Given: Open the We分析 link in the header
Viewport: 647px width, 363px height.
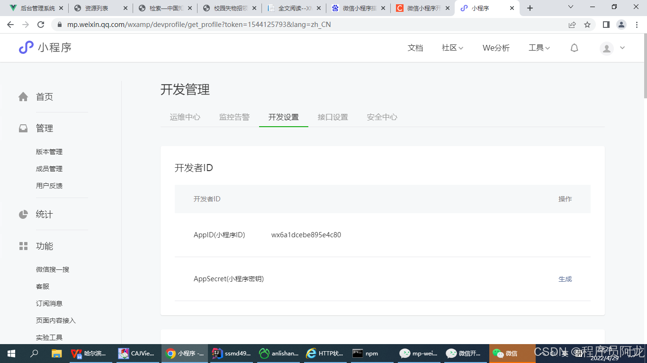Looking at the screenshot, I should point(496,48).
